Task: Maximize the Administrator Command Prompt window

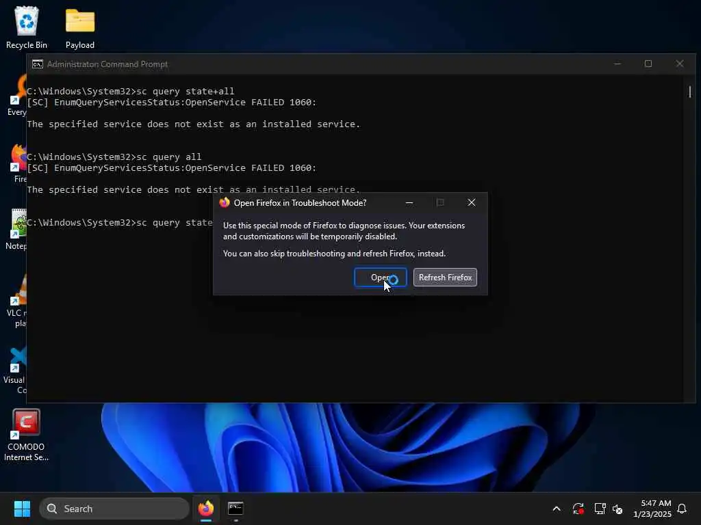Action: pos(648,64)
